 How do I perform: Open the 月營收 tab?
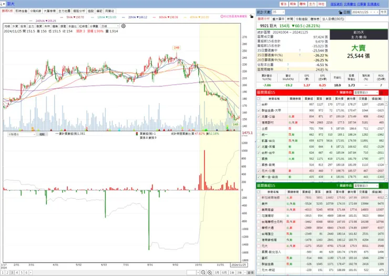coord(109,11)
